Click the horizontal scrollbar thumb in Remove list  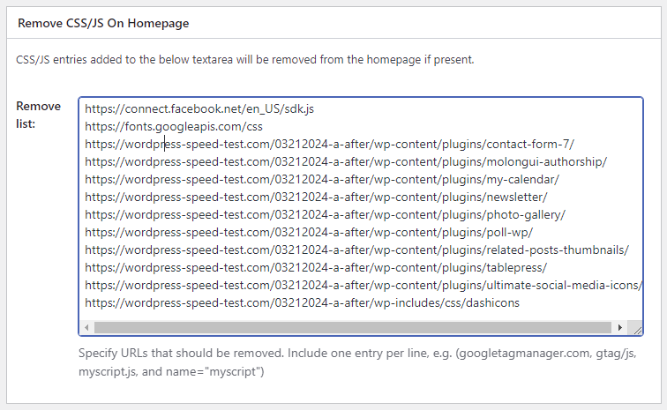[353, 327]
